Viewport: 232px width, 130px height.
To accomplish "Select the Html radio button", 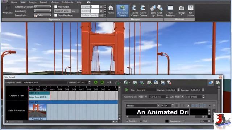I will pyautogui.click(x=141, y=121).
